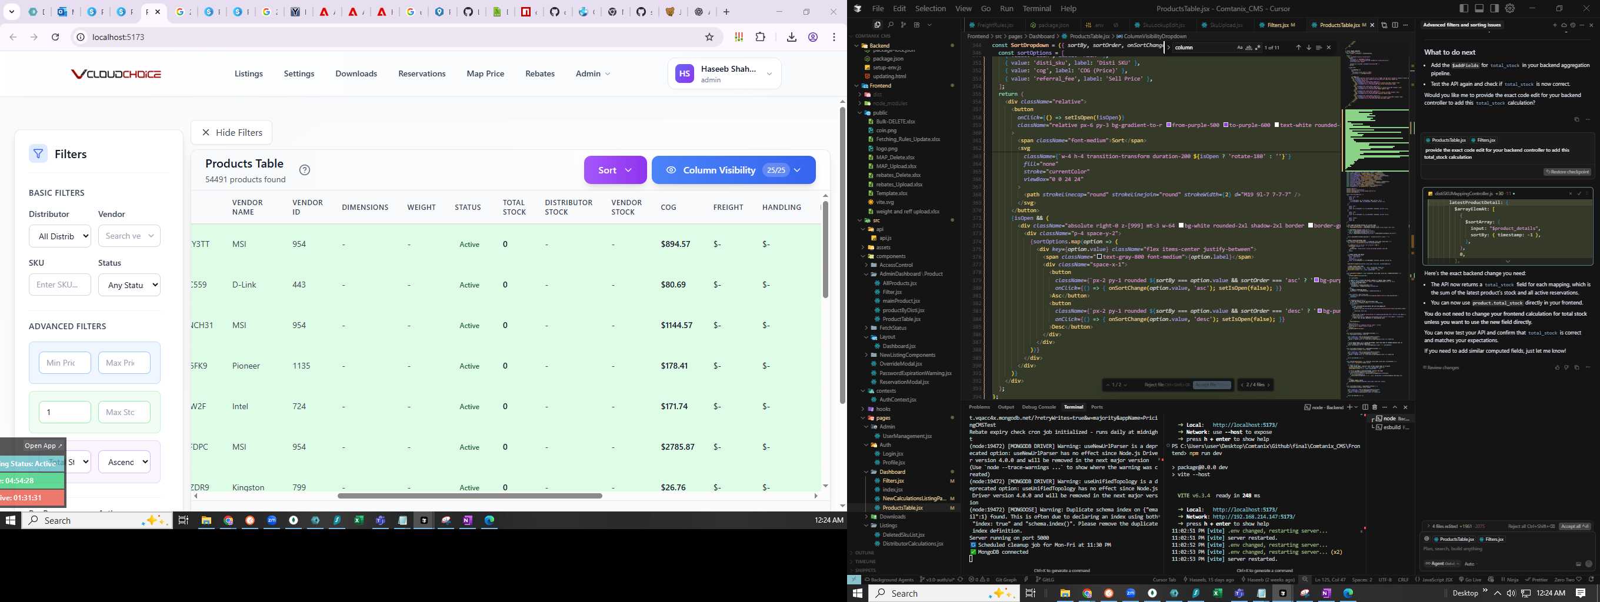
Task: Open the File menu in Cursor
Action: [878, 8]
